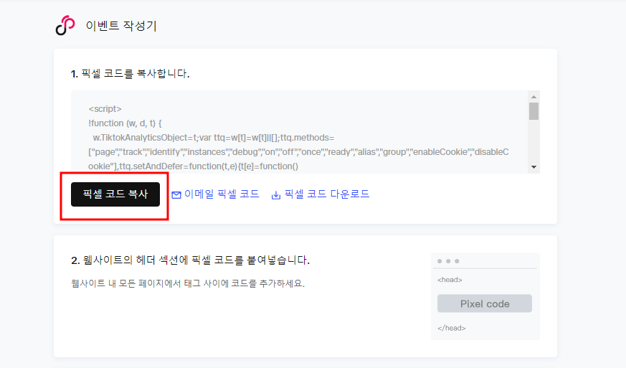Click the <script> line in the pixel code
This screenshot has height=368, width=626.
[x=105, y=109]
